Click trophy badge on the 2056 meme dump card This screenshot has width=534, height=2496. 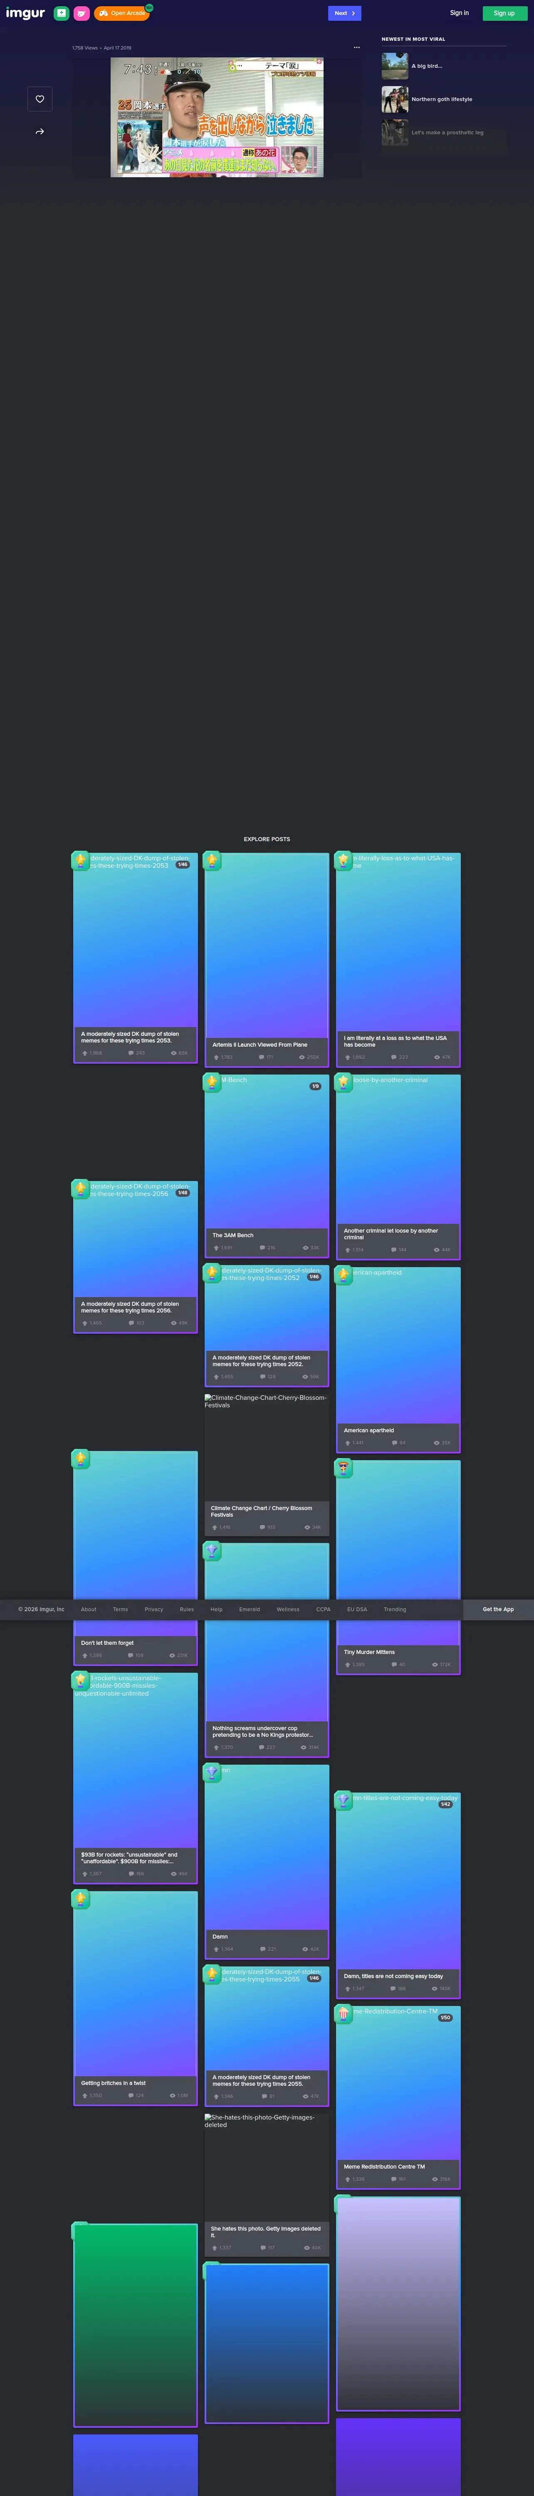tap(80, 1188)
